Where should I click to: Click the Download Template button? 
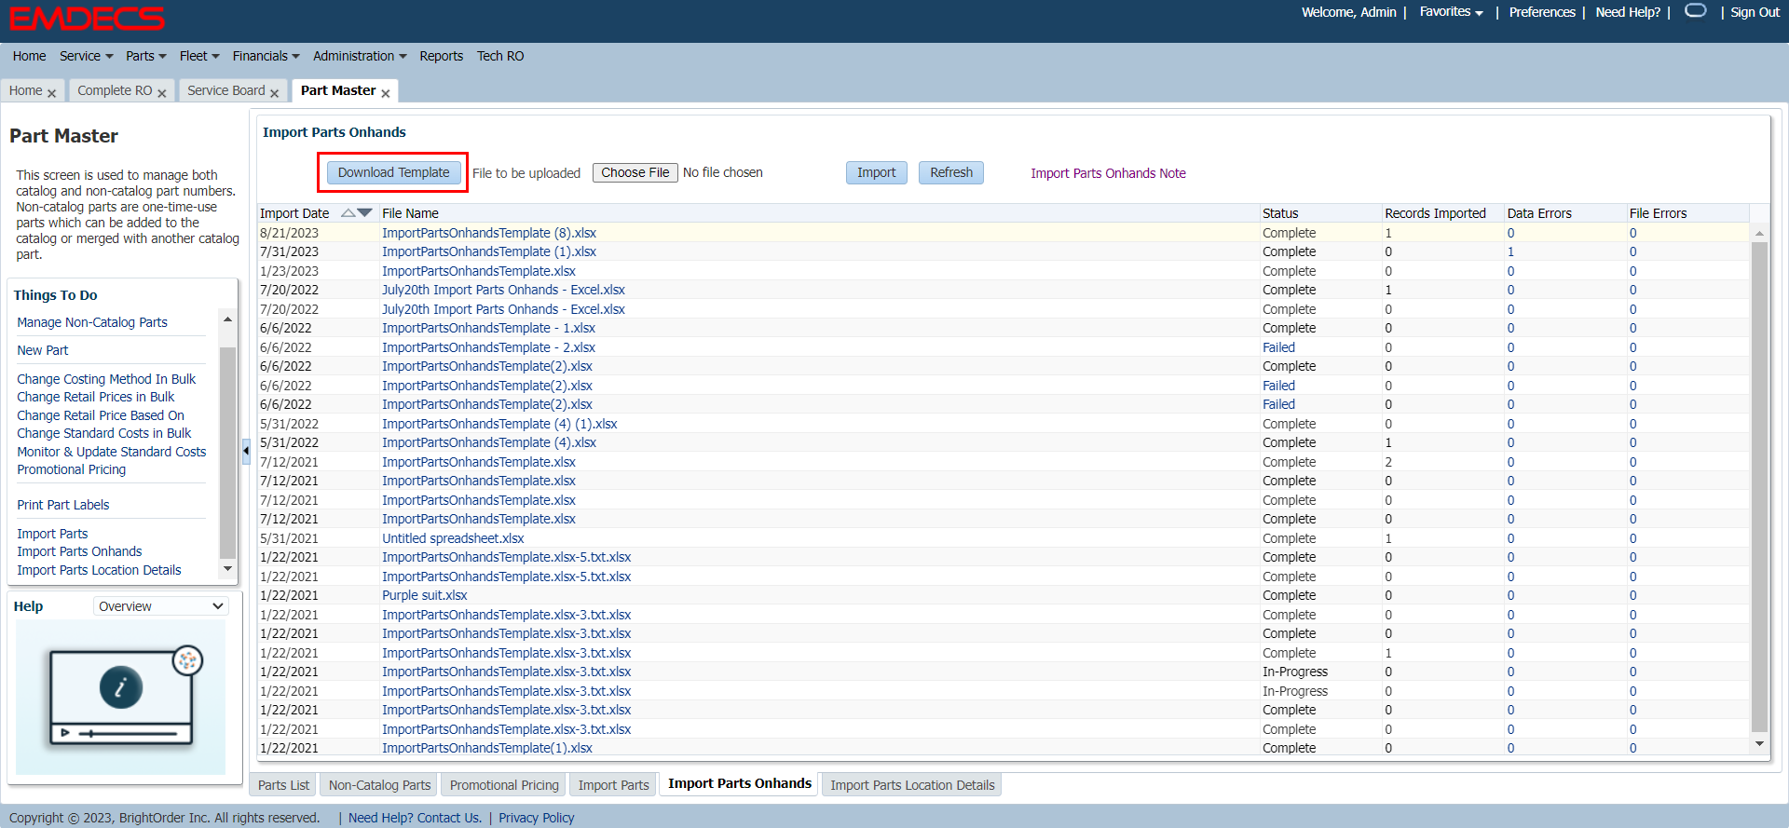click(x=393, y=172)
